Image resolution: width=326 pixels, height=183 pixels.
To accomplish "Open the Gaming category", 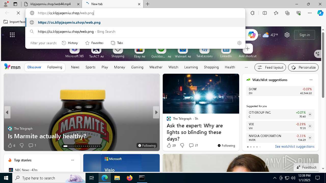I will (137, 67).
